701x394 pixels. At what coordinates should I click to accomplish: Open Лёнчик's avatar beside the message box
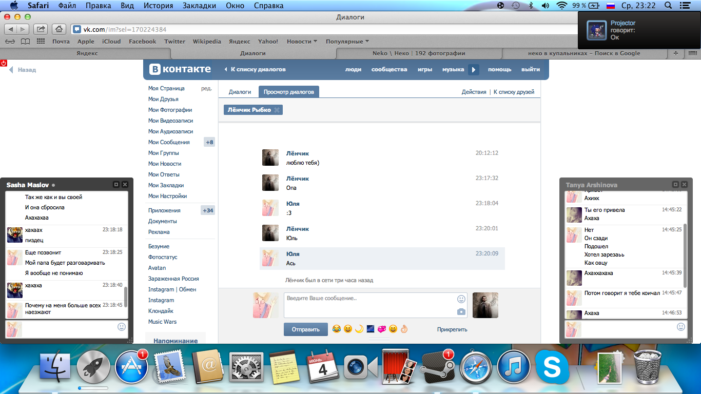point(485,305)
